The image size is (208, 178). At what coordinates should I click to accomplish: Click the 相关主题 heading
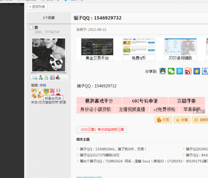83,140
